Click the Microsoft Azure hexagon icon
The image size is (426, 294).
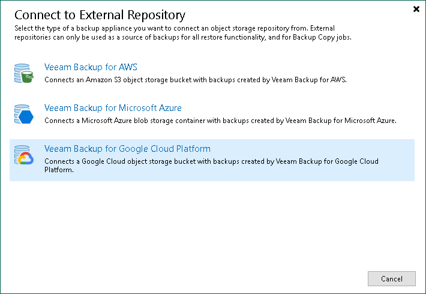coord(23,114)
